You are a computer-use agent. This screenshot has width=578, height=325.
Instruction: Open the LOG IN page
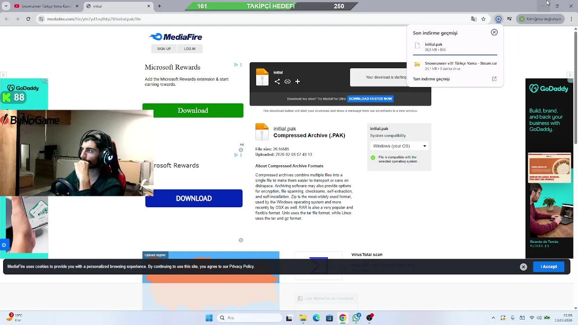pyautogui.click(x=190, y=49)
